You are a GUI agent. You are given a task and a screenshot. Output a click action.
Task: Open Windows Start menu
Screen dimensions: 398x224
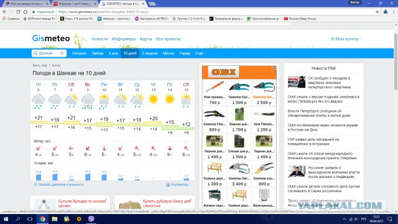pos(6,219)
